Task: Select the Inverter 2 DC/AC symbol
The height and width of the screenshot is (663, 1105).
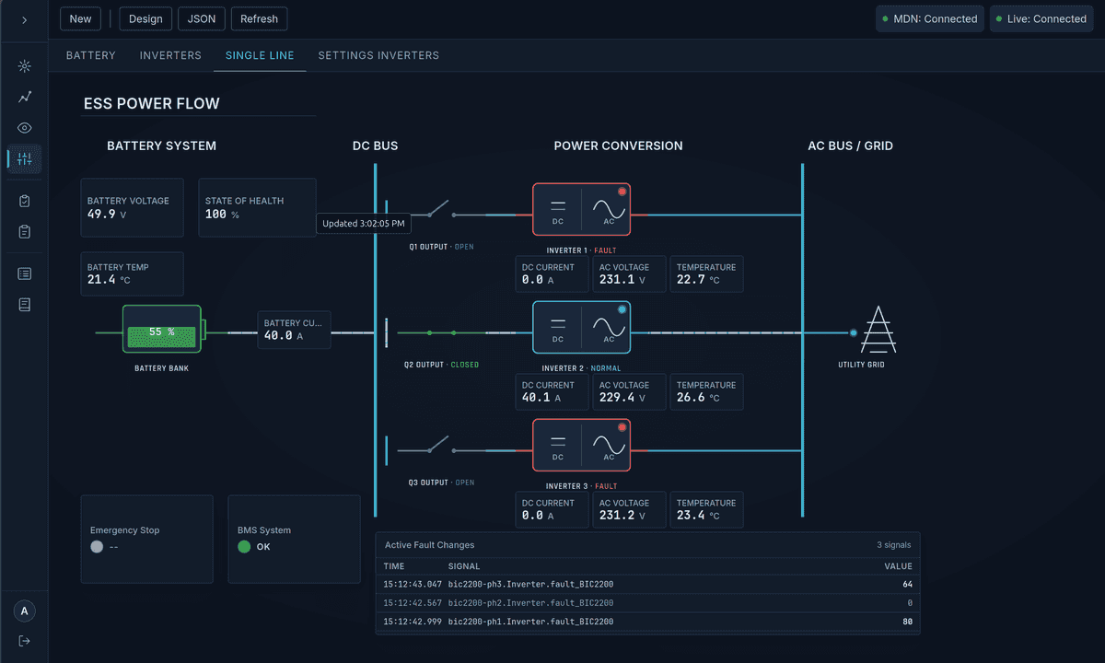Action: [581, 328]
